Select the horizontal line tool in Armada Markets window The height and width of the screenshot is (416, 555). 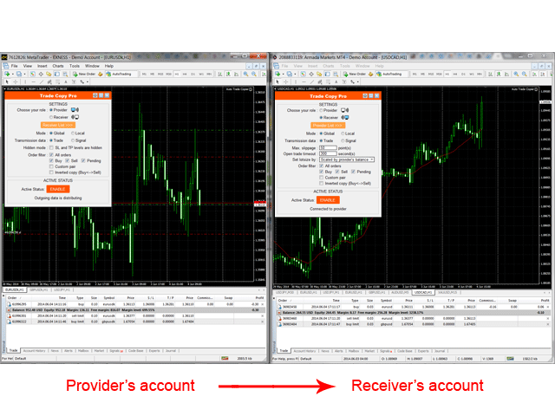(304, 81)
